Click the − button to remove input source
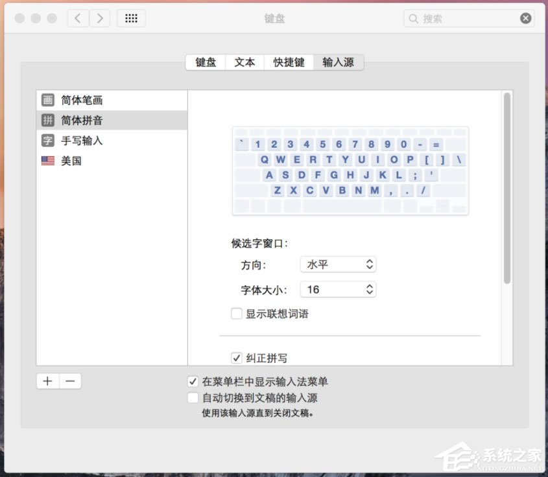 (x=69, y=381)
